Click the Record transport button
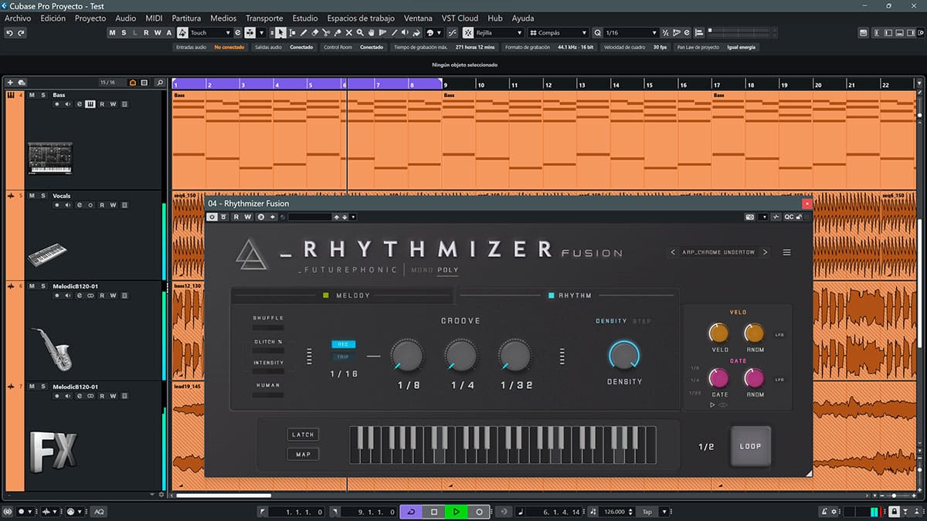927x521 pixels. click(x=479, y=512)
